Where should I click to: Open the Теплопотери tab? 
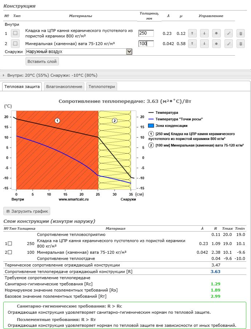click(x=102, y=87)
